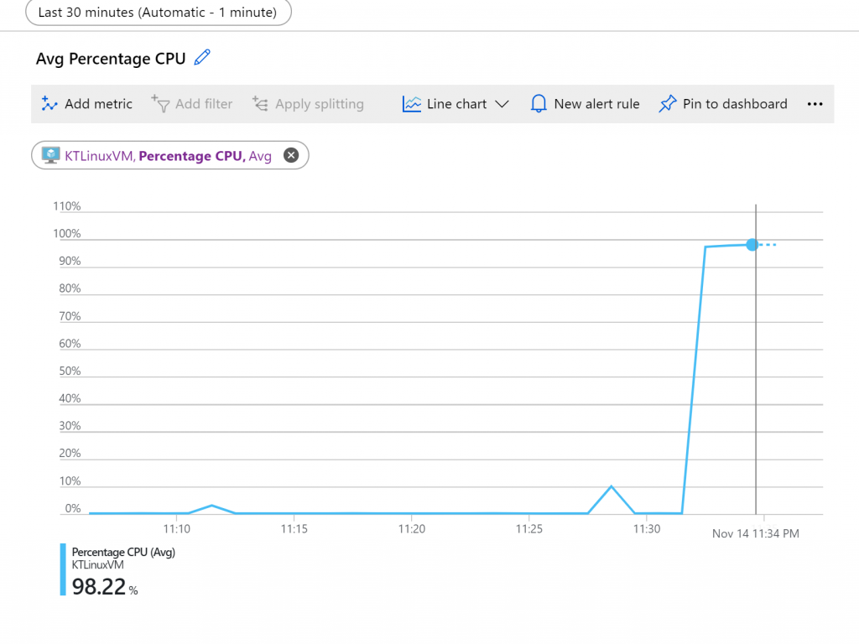This screenshot has width=859, height=644.
Task: Remove the KTLinuxVM Percentage CPU metric
Action: click(x=291, y=155)
